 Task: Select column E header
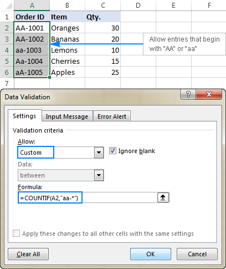point(173,6)
